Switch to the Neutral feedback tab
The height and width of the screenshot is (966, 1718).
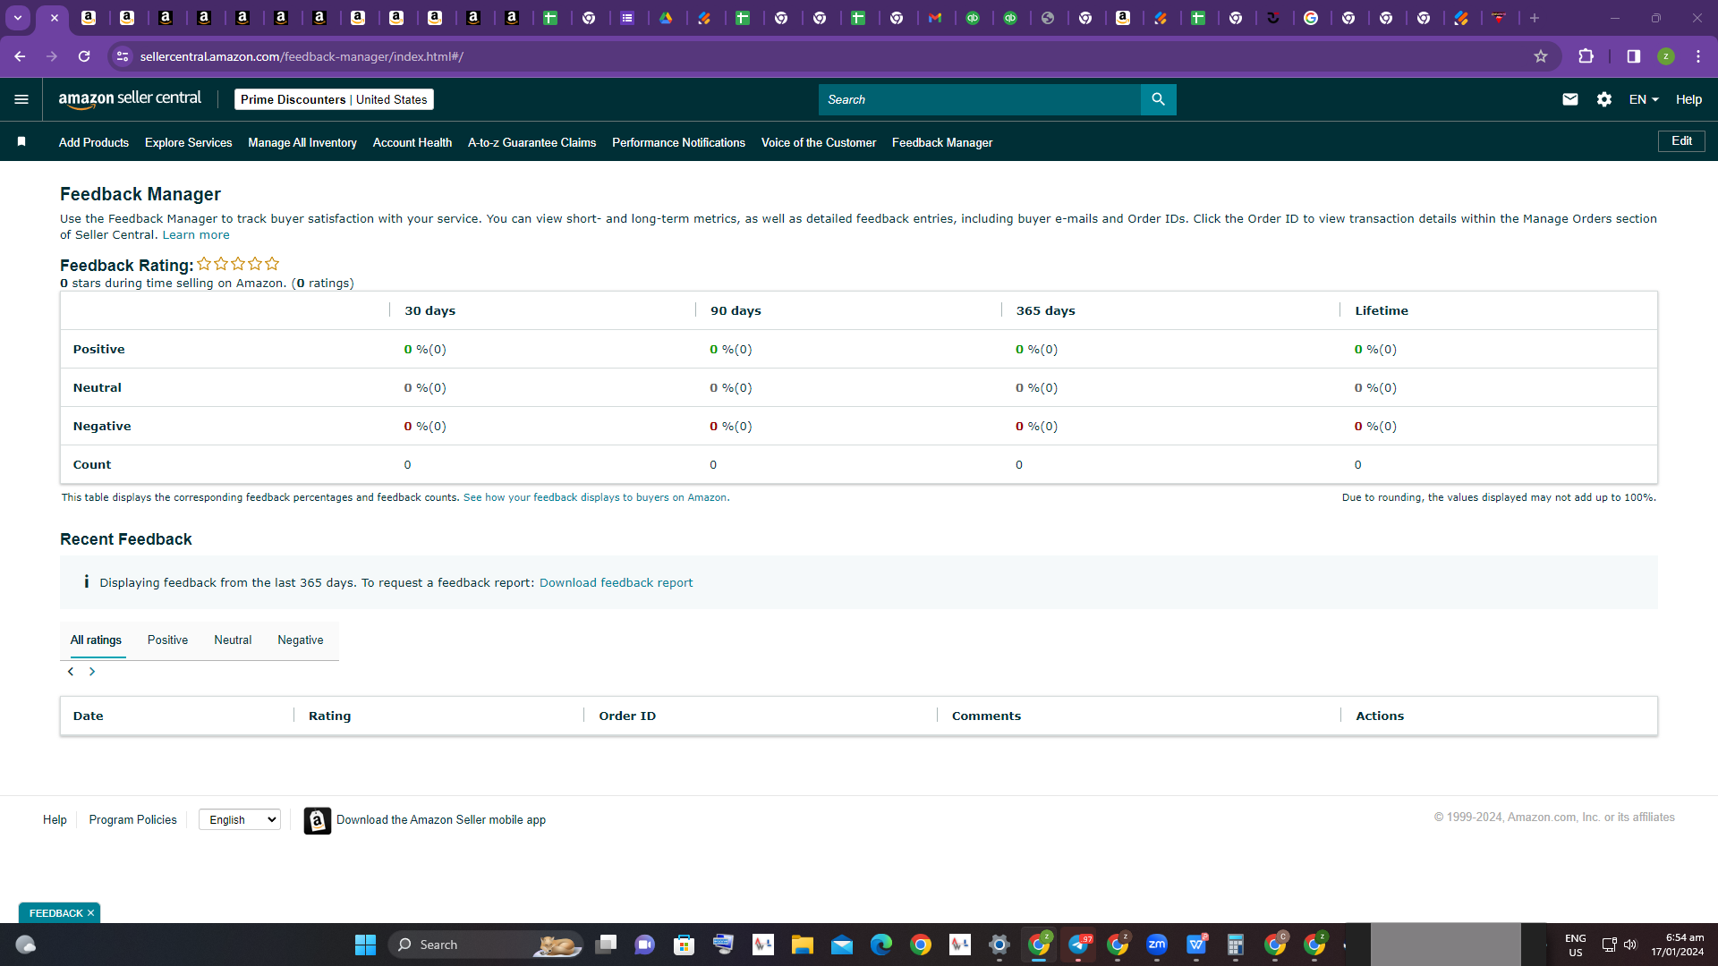tap(233, 640)
